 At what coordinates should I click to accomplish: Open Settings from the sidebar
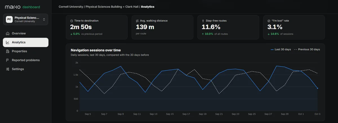pyautogui.click(x=26, y=69)
